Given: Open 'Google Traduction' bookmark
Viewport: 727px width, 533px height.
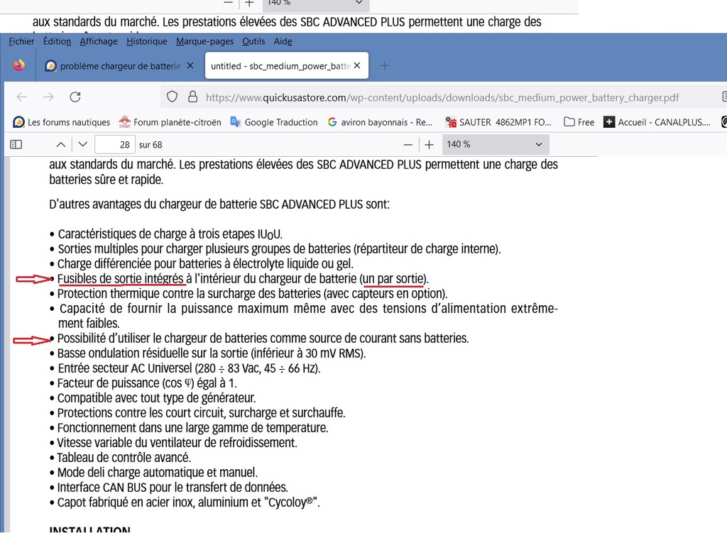Looking at the screenshot, I should coord(274,122).
